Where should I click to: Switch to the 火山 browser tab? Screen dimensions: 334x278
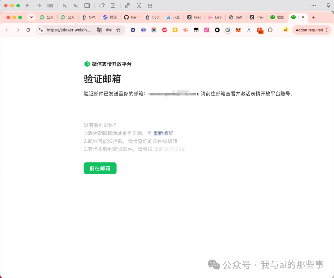[173, 17]
